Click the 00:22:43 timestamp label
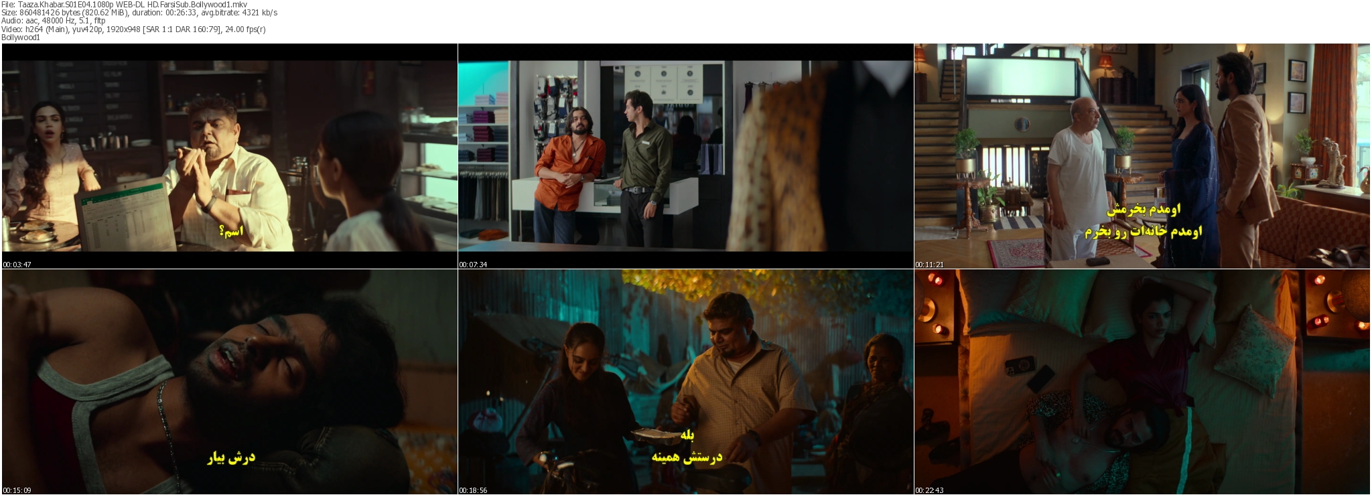Viewport: 1372px width, 495px height. point(929,490)
